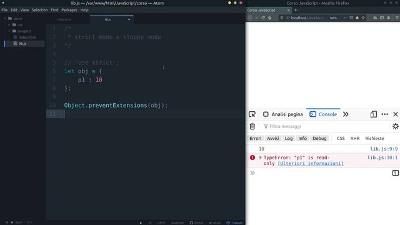This screenshot has width=400, height=225.
Task: Place cursor on Object.preventExtensions line
Action: (x=116, y=106)
